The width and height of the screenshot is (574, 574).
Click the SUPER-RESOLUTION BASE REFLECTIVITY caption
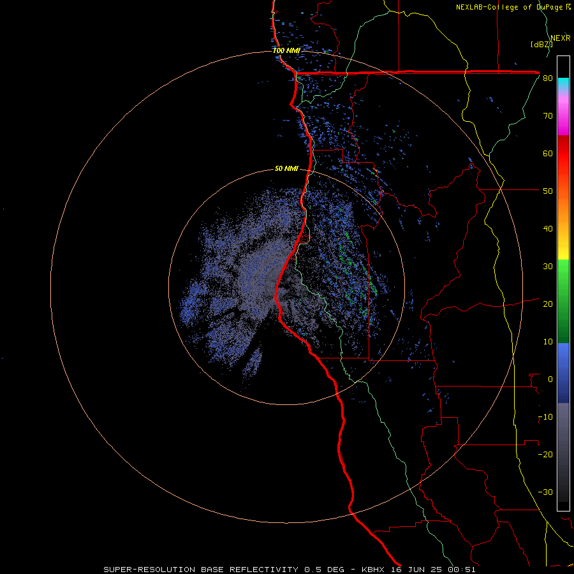pyautogui.click(x=202, y=570)
